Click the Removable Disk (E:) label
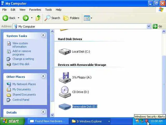166x125 pixels. pyautogui.click(x=85, y=107)
